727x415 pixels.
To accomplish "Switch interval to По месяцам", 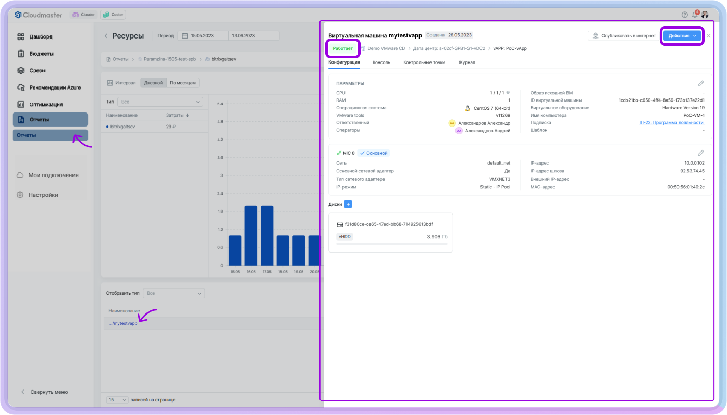I will tap(183, 83).
